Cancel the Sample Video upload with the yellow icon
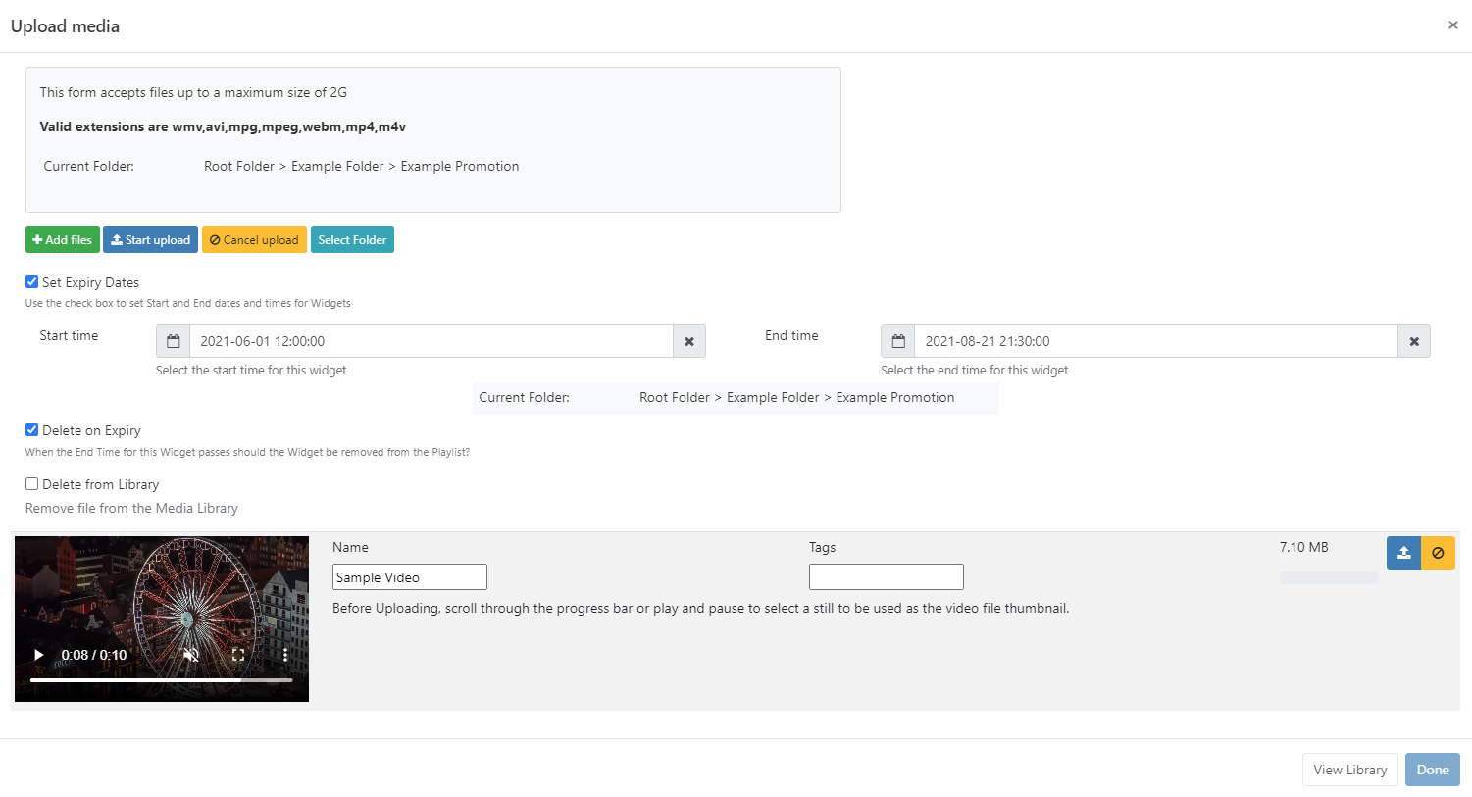 1438,553
